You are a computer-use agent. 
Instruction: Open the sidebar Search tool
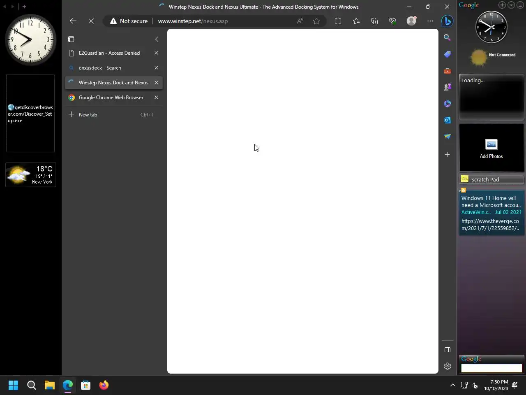pos(448,37)
